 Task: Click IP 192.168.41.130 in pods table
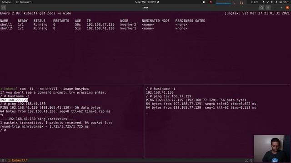coord(100,28)
